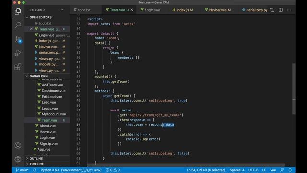Open the Manage gear icon
Screen dimensions: 307x173
coord(18,159)
